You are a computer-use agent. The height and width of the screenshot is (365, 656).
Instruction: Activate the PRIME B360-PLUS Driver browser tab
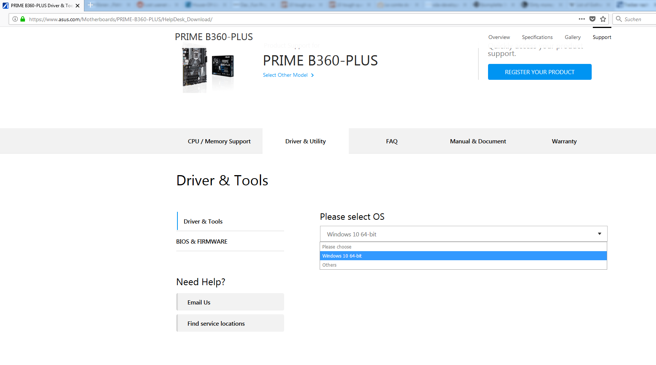point(42,6)
